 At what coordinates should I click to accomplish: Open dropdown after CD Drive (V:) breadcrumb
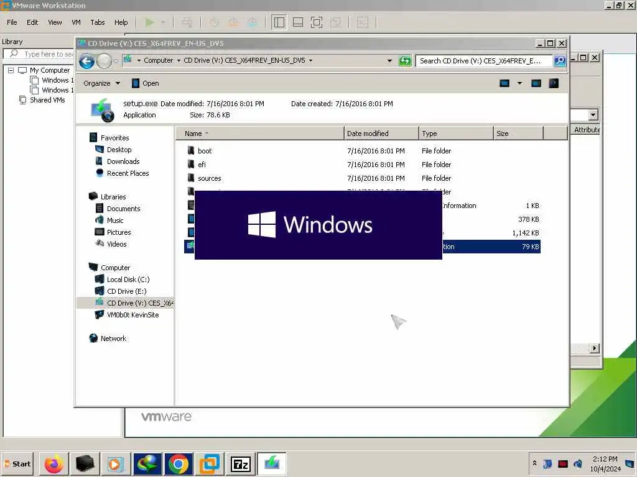(x=311, y=61)
